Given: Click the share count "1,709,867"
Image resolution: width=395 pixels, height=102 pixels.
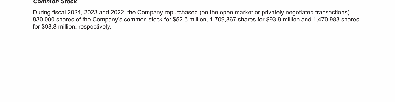Looking at the screenshot, I should (223, 20).
